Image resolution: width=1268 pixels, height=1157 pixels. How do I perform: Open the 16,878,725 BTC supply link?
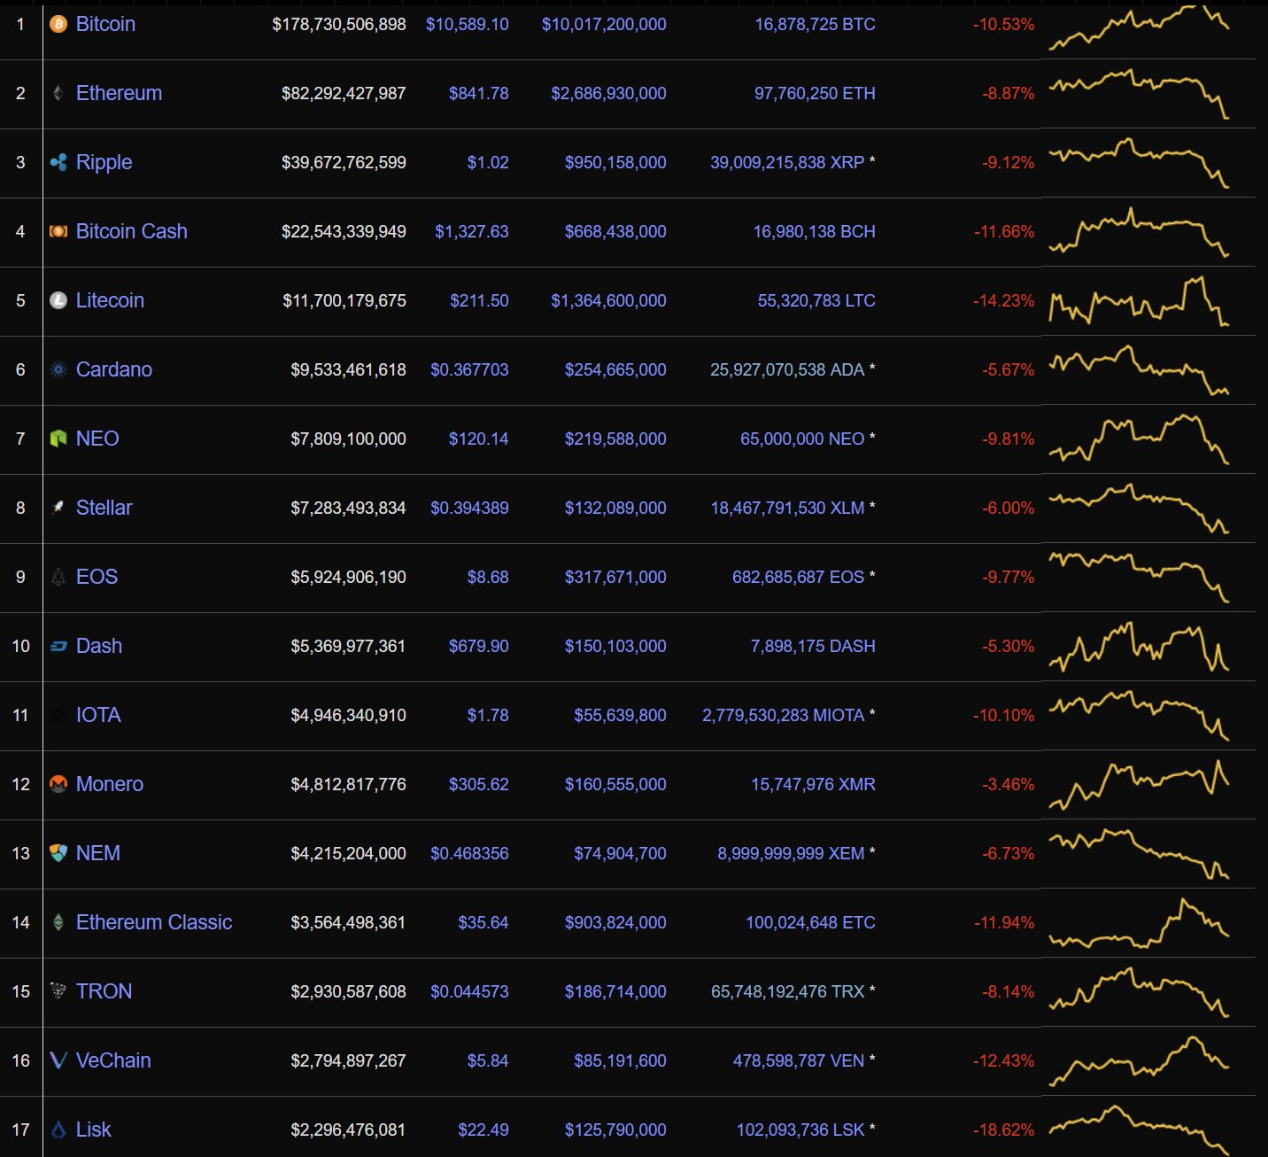(815, 24)
